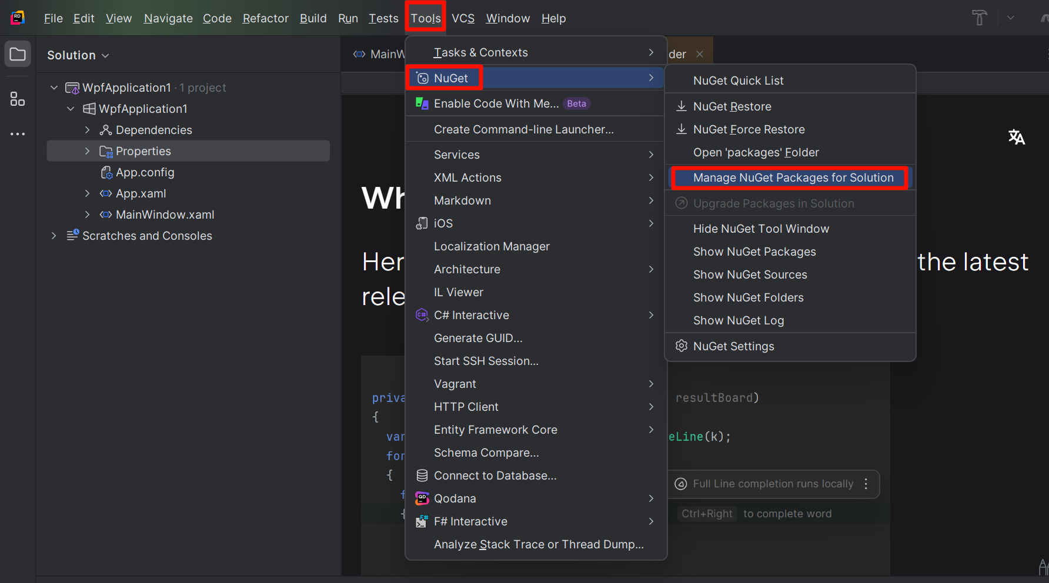Open the File menu
Screen dimensions: 1049x583
tap(54, 18)
